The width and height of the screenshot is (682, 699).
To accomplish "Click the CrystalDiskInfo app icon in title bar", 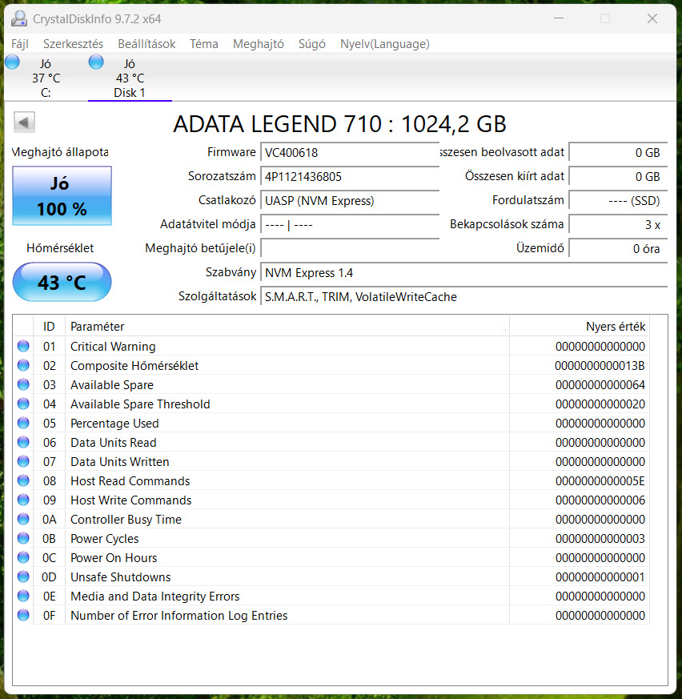I will 18,18.
